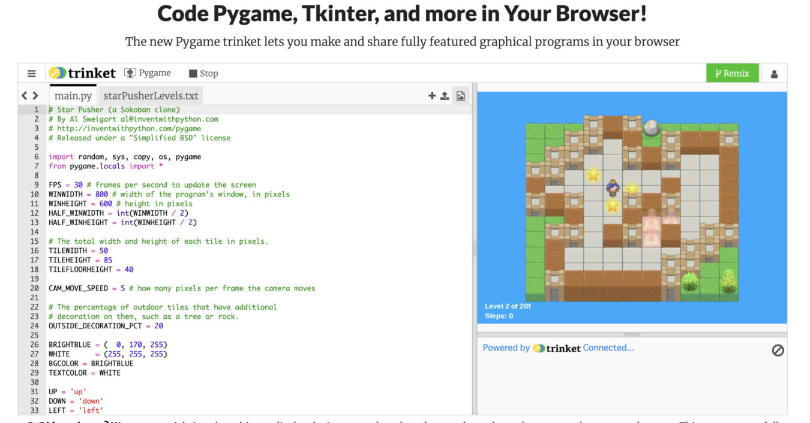Click the trinket link in Powered by
The image size is (810, 423).
556,348
